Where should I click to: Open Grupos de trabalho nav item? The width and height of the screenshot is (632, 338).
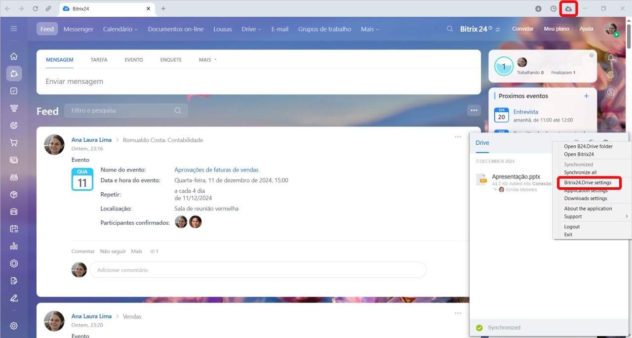[324, 29]
